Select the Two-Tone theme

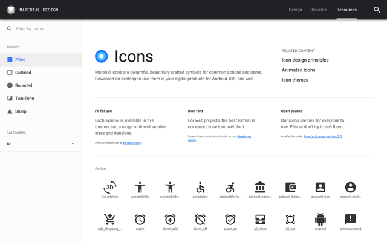41,98
